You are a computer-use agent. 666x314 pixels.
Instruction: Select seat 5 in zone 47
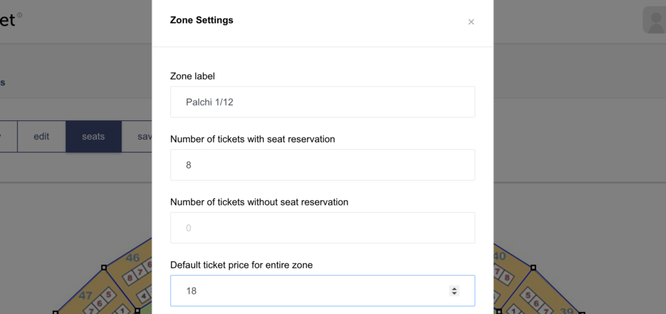tap(108, 294)
